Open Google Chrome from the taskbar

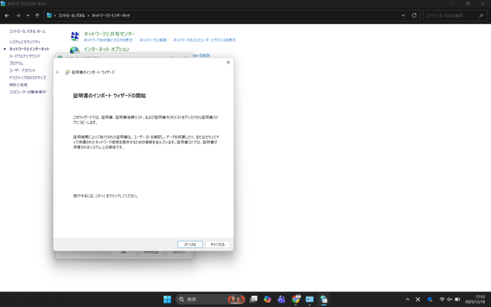[x=296, y=299]
